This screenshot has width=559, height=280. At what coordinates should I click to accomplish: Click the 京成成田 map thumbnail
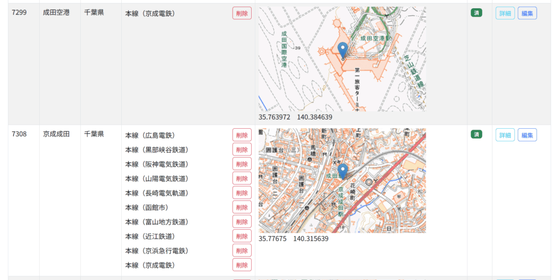[x=342, y=181]
